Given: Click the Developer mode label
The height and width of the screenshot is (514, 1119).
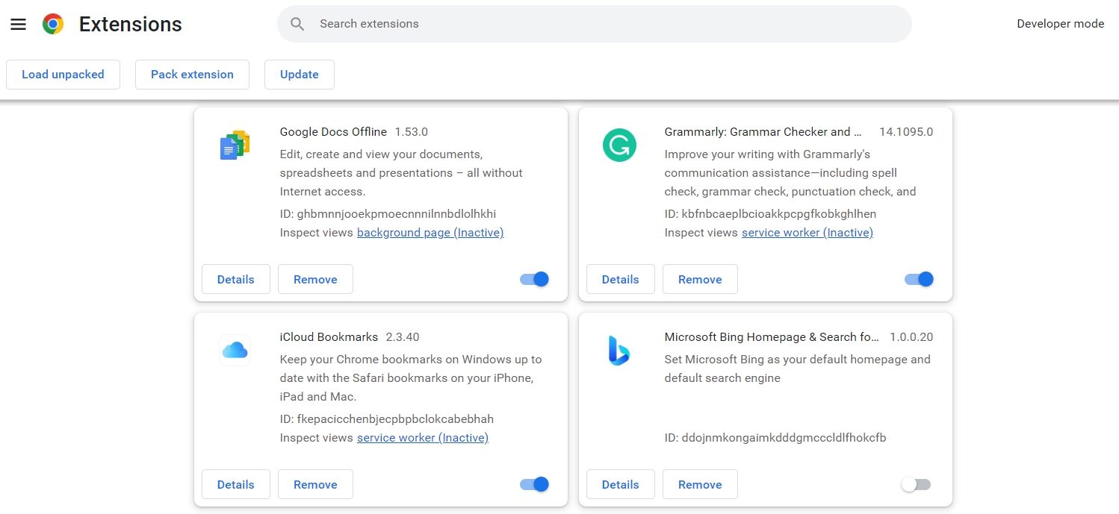Looking at the screenshot, I should click(1060, 23).
